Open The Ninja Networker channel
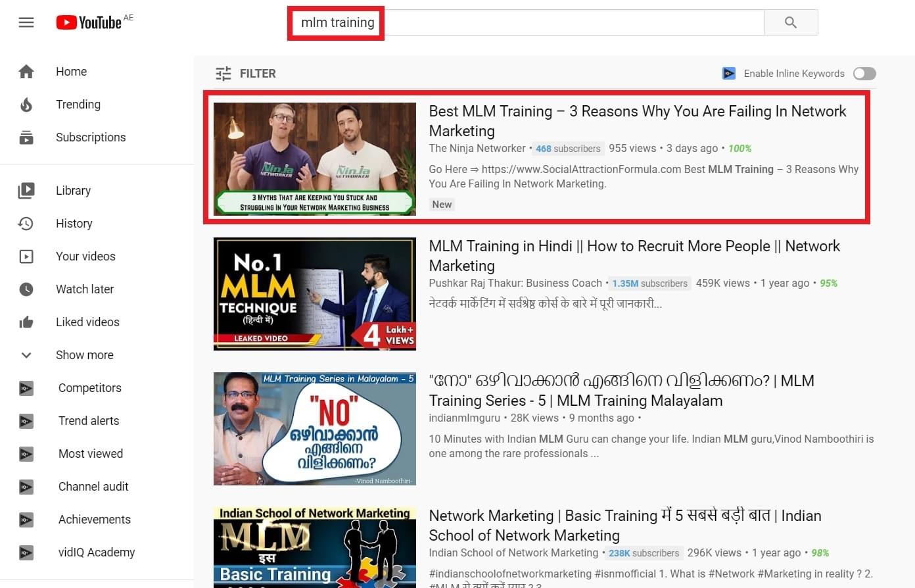 point(477,149)
